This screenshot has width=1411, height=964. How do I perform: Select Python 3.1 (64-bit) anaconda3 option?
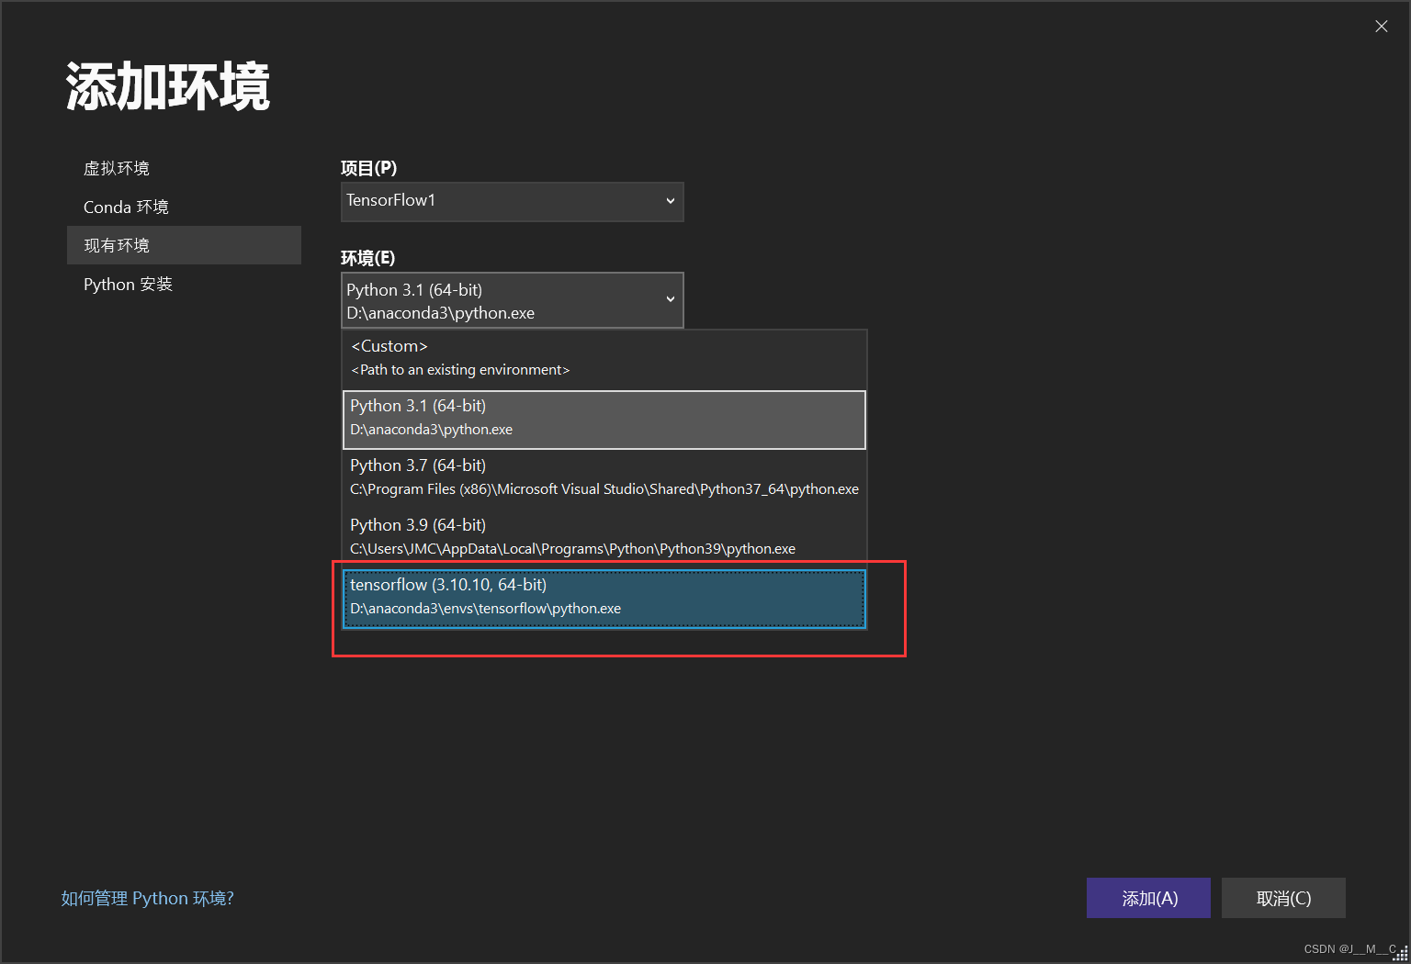click(x=604, y=420)
